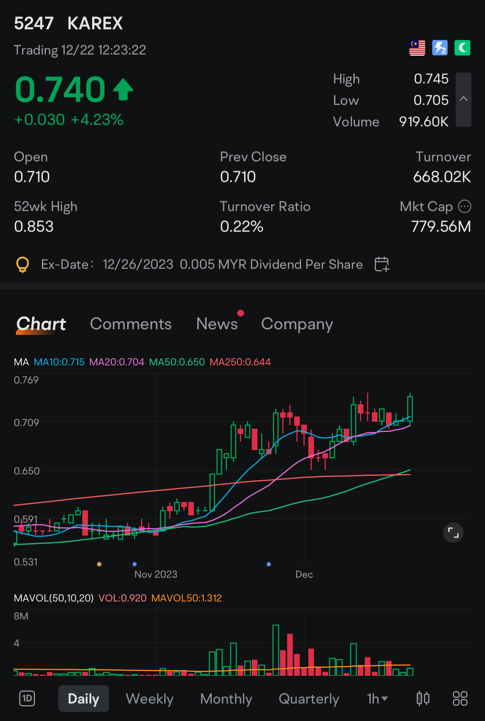This screenshot has width=485, height=721.
Task: Add ex-date to calendar icon
Action: (382, 264)
